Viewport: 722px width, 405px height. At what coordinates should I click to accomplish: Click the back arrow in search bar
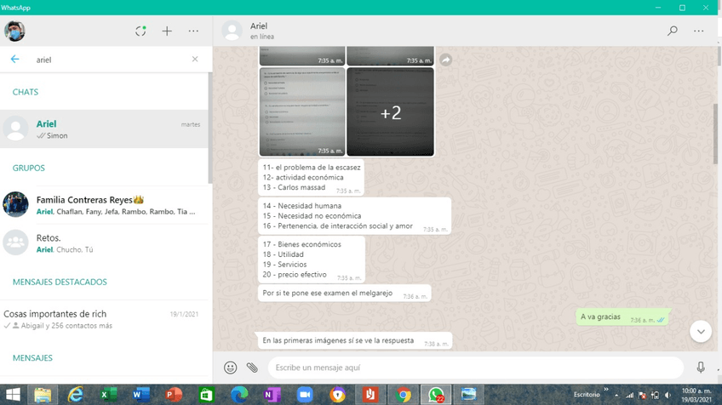(x=14, y=60)
